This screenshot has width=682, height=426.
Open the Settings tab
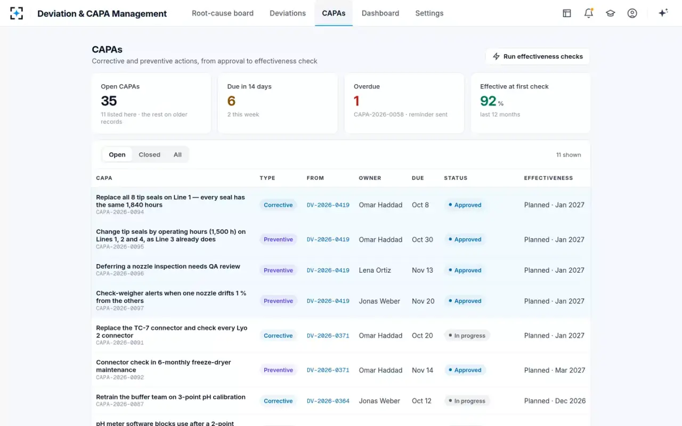pos(429,13)
